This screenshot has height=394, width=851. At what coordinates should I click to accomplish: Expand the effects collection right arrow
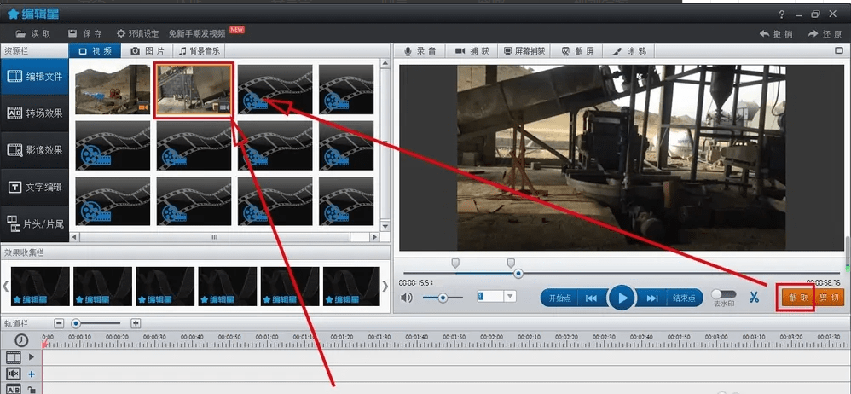click(385, 286)
